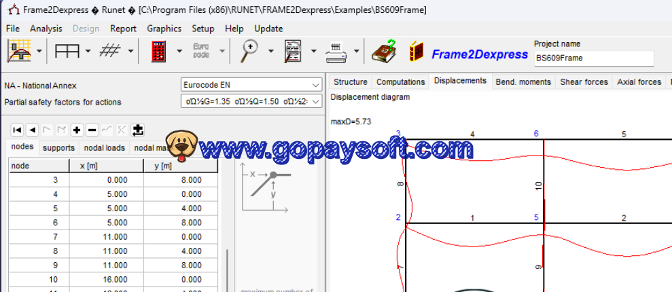Click the node column header
The height and width of the screenshot is (292, 672).
[39, 166]
